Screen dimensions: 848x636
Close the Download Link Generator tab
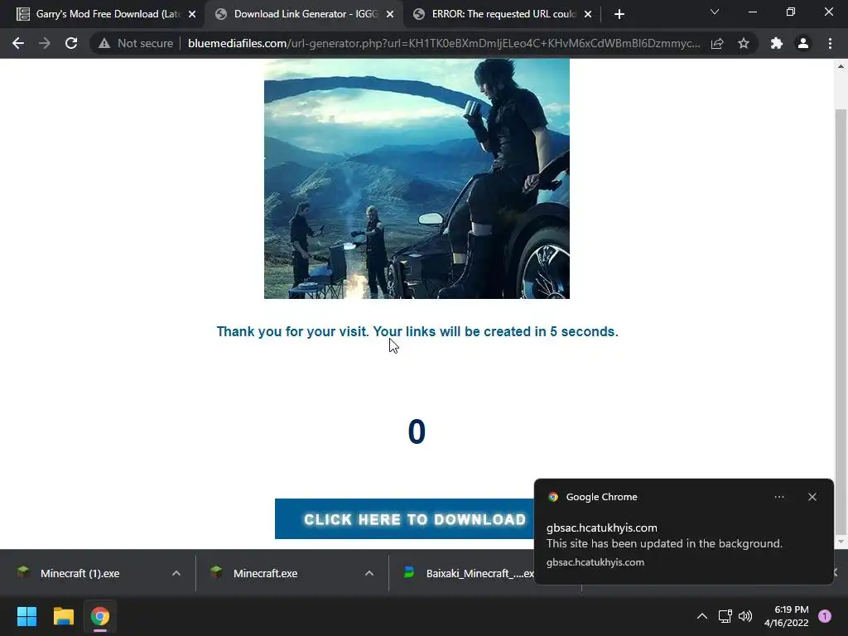pos(390,14)
